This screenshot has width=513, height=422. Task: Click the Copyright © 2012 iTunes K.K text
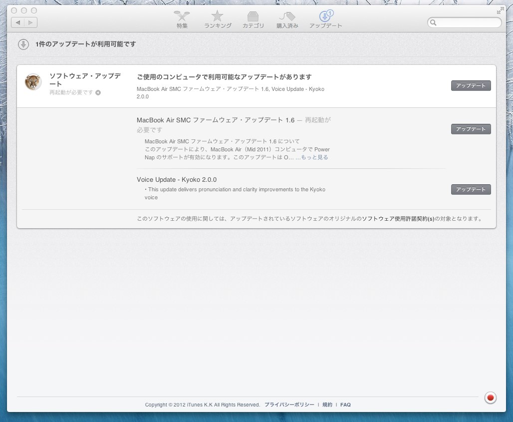(x=203, y=405)
